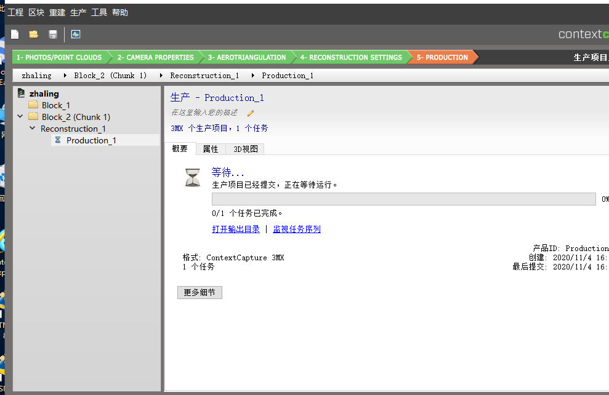Go to step 3- AEROTRIANGULATION
The width and height of the screenshot is (609, 395).
tap(247, 57)
